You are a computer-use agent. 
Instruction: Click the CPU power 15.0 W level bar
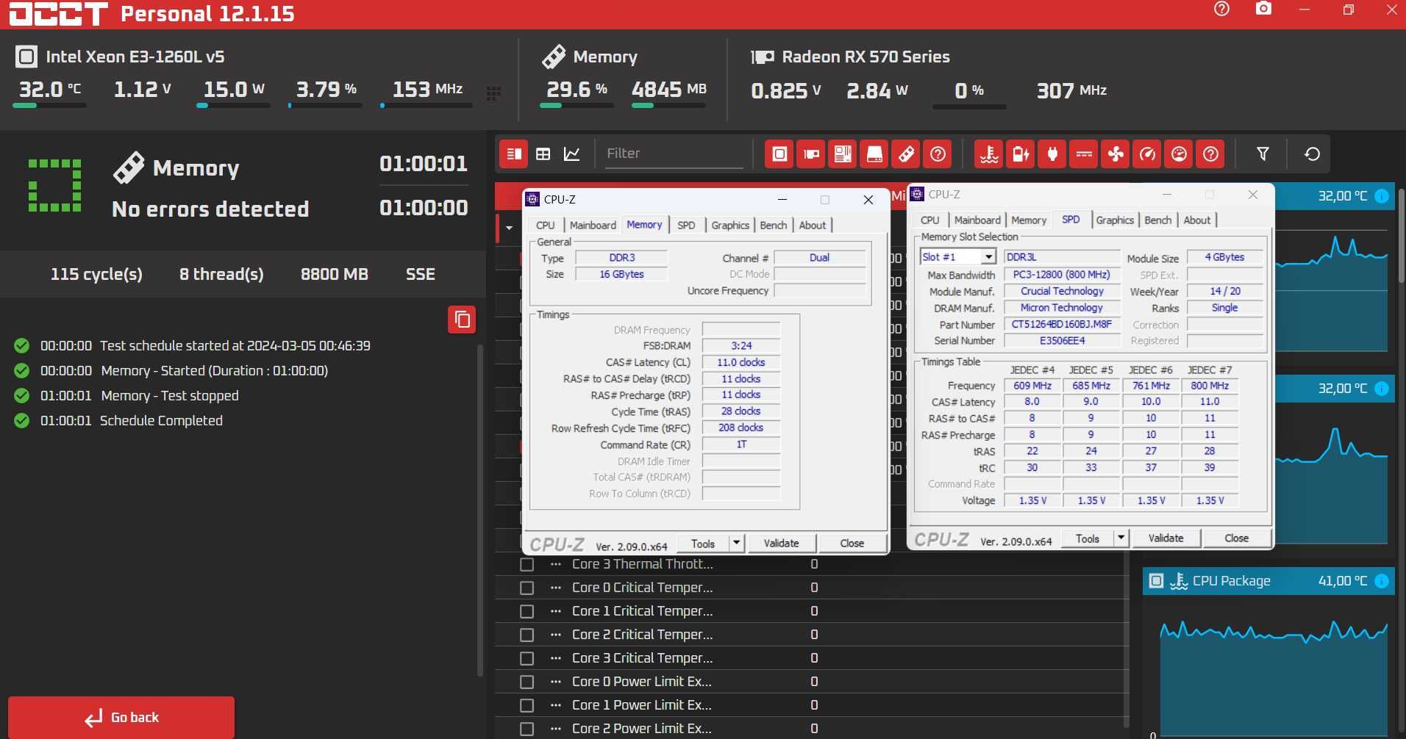pyautogui.click(x=233, y=106)
